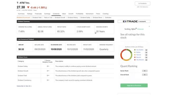Image resolution: width=169 pixels, height=95 pixels.
Task: Click the Bearish author rating link
Action: tap(139, 57)
